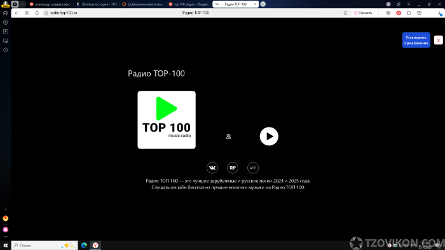Open the Alice assistant sidebar icon

5,229
